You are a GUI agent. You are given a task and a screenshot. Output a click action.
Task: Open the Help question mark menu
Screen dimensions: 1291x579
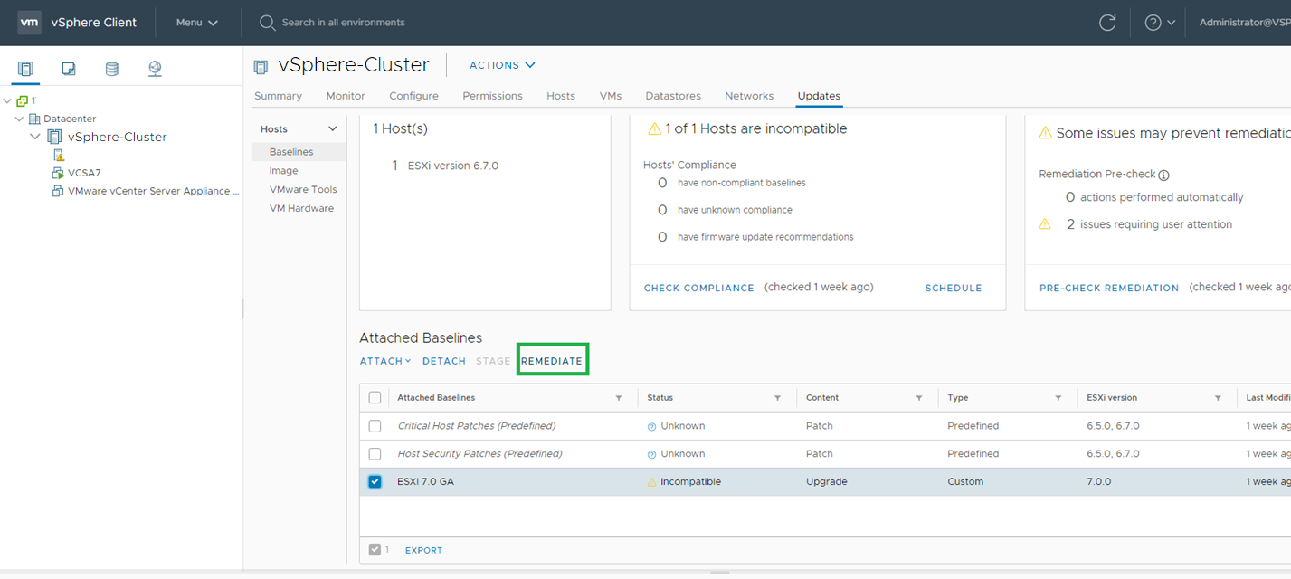1160,23
